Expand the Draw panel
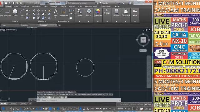Screen dimensions: 200x112 click(15, 21)
